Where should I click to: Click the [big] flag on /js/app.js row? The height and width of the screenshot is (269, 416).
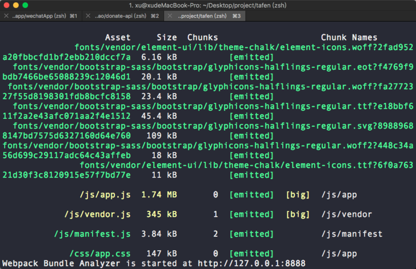298,195
